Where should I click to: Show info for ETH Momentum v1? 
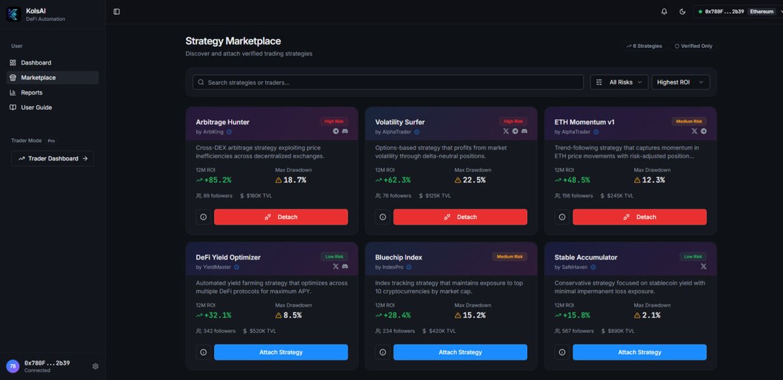(562, 217)
